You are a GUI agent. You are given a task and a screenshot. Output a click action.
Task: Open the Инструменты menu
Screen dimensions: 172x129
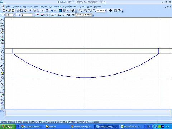pos(55,6)
